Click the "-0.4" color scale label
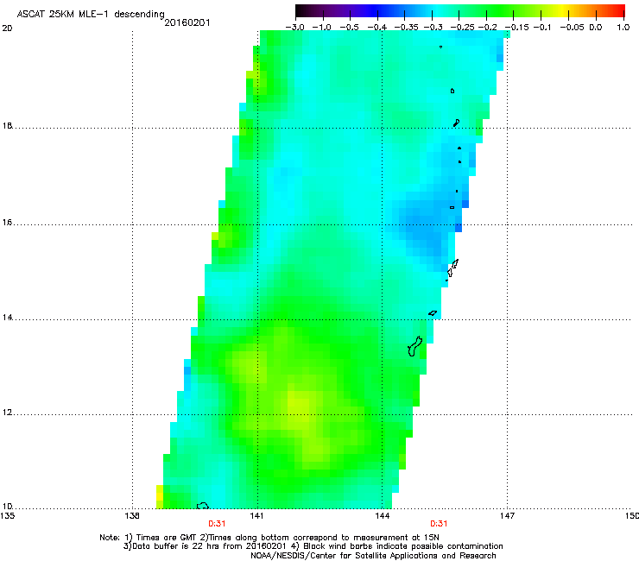Screen dimensions: 639x561 [377, 28]
